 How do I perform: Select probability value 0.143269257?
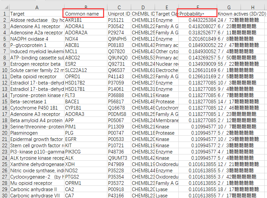pos(198,58)
